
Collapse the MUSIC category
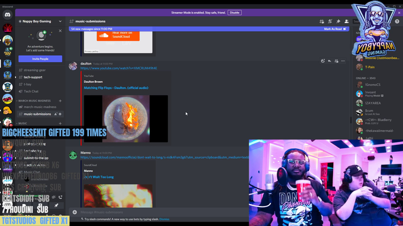23,123
